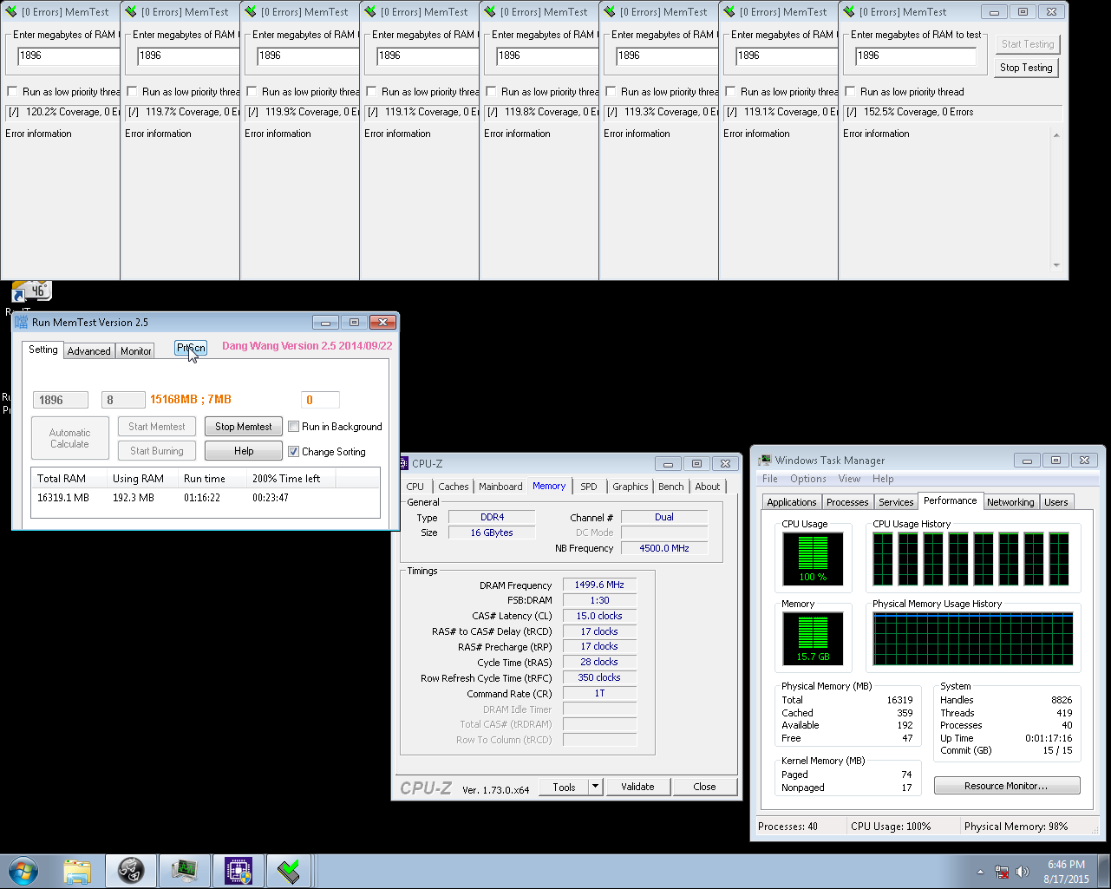Click title icon of MemTest window with 152.5% coverage

coord(849,12)
